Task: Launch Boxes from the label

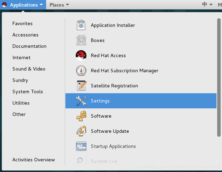Action: (97, 40)
